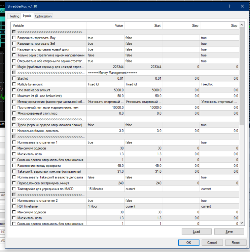Tick checkbox for Разрешить торговать Sell
This screenshot has width=250, height=252.
tap(14, 43)
